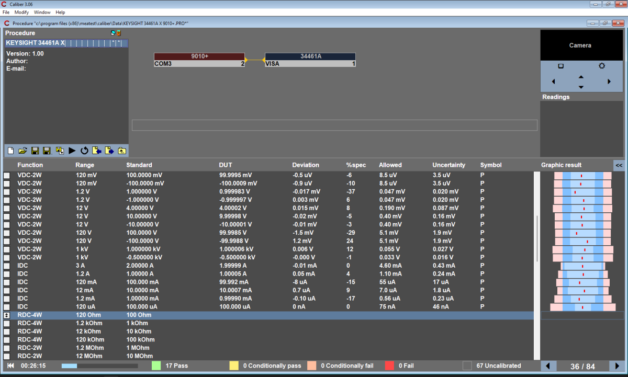Image resolution: width=628 pixels, height=377 pixels.
Task: Tick checkbox for IDC 2.00000 A row
Action: (7, 266)
